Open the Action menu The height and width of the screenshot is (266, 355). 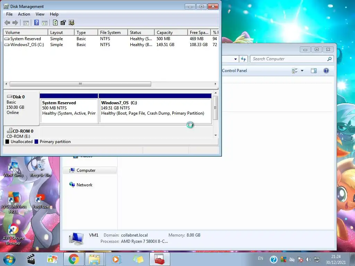click(x=24, y=14)
